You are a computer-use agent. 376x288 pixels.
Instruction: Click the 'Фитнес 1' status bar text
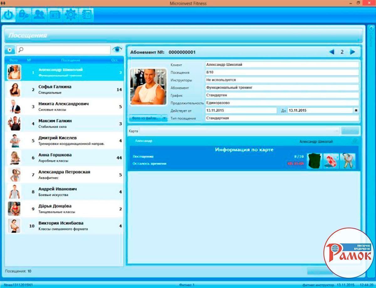187,285
